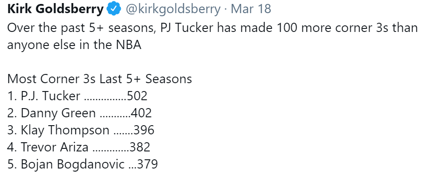Click the number 502 beside P.J. Tucker

137,96
